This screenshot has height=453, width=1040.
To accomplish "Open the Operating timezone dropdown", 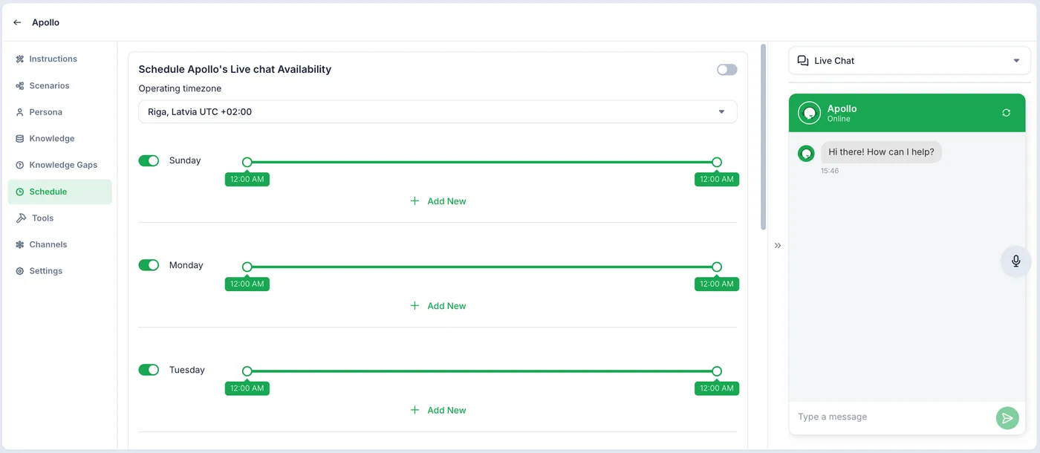I will [438, 112].
